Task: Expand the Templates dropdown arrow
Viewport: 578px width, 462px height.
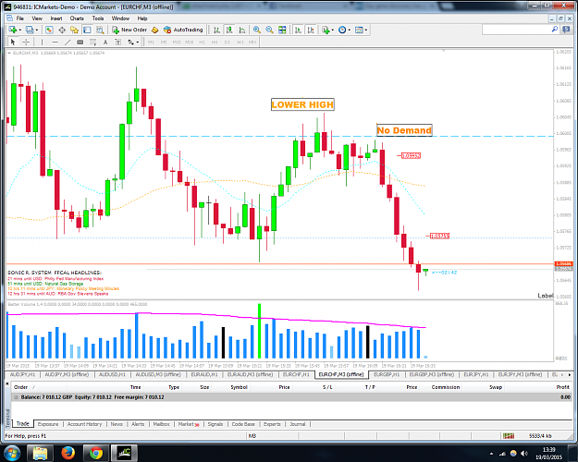Action: click(365, 30)
